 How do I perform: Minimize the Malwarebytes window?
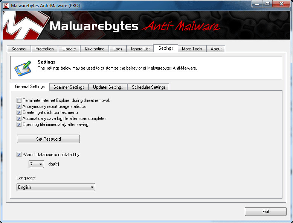[x=257, y=4]
